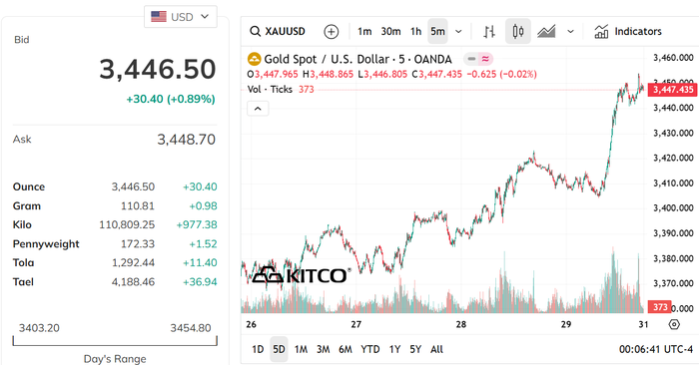Expand the time interval dropdown chevron
Image resolution: width=699 pixels, height=365 pixels.
pos(458,32)
